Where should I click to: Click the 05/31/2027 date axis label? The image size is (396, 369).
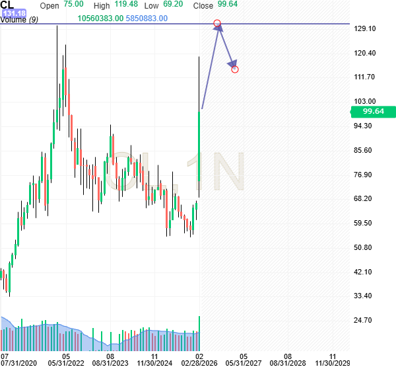click(x=244, y=364)
